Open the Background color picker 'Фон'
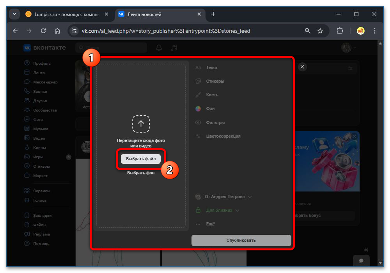 (x=210, y=109)
